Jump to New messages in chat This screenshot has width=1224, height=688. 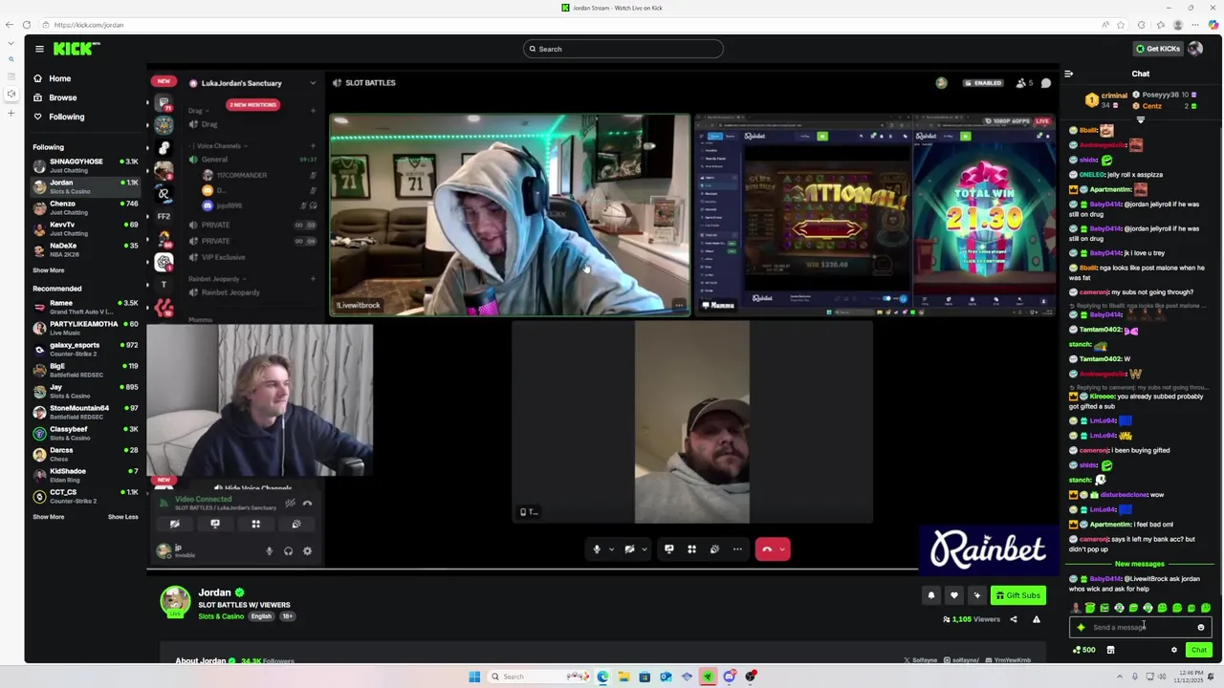pos(1139,564)
